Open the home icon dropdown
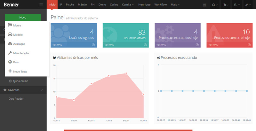Image resolution: width=256 pixels, height=131 pixels. coord(215,5)
